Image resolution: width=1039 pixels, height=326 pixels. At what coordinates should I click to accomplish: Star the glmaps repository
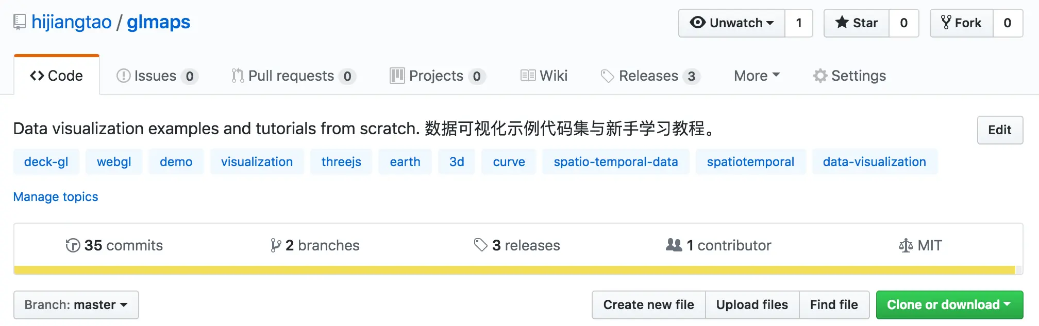tap(857, 23)
